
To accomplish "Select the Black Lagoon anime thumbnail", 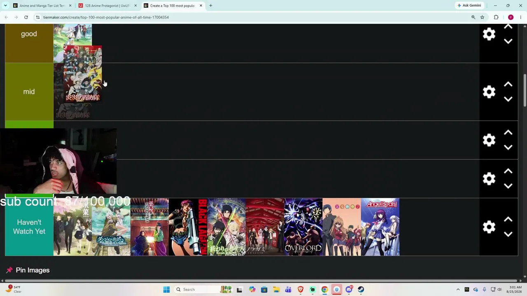I will (x=188, y=227).
